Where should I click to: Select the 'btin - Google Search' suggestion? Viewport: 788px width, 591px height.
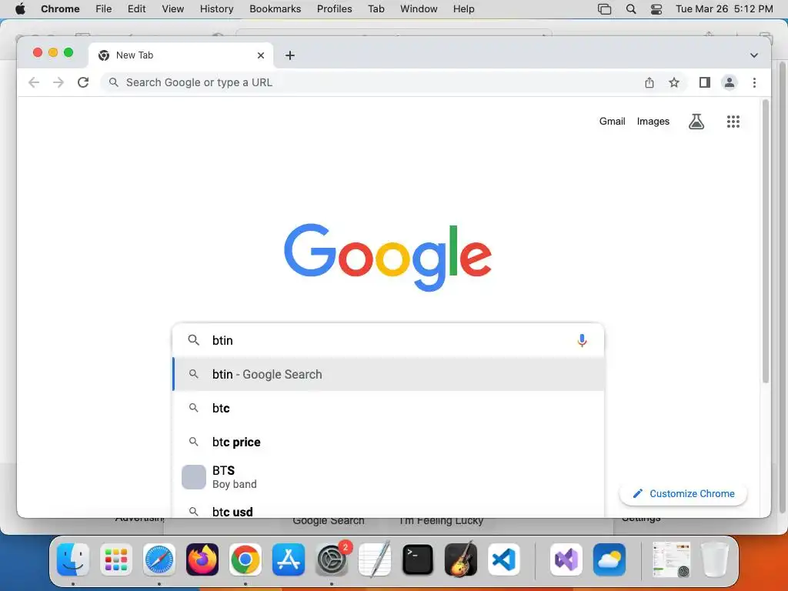388,374
